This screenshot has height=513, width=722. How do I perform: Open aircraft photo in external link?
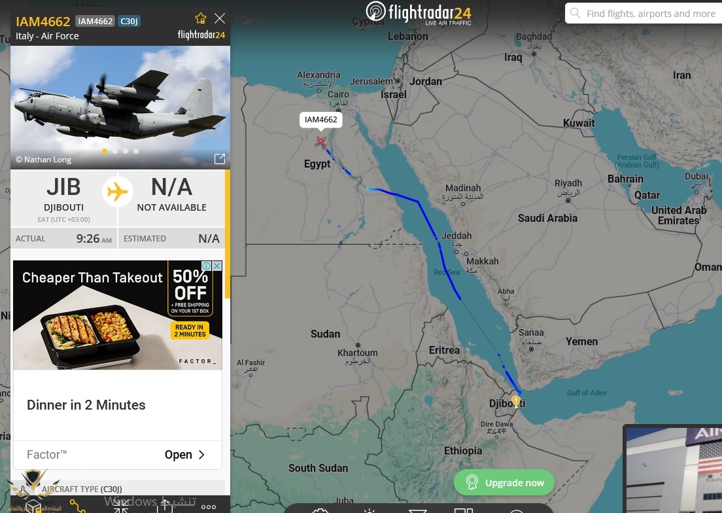(220, 159)
